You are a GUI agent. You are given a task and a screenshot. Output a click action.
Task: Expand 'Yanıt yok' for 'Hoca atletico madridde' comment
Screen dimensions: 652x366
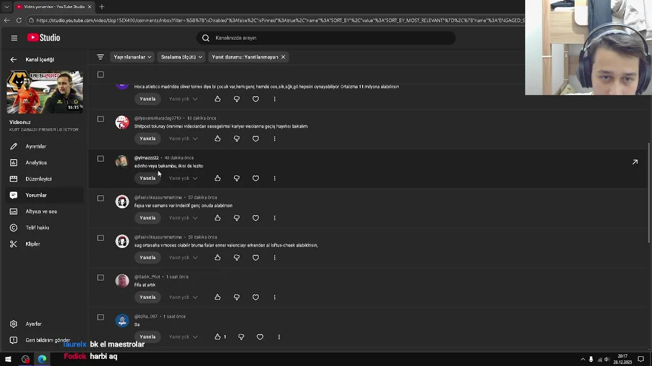click(183, 99)
